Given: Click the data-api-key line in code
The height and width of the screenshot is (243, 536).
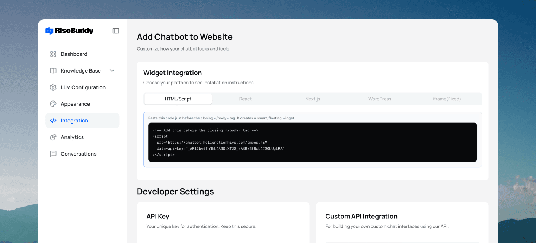Looking at the screenshot, I should click(220, 148).
